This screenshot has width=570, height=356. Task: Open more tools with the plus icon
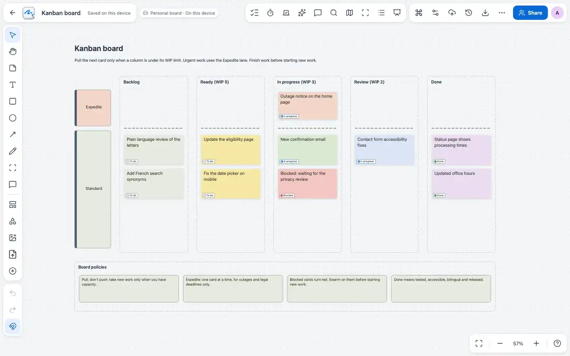[13, 271]
